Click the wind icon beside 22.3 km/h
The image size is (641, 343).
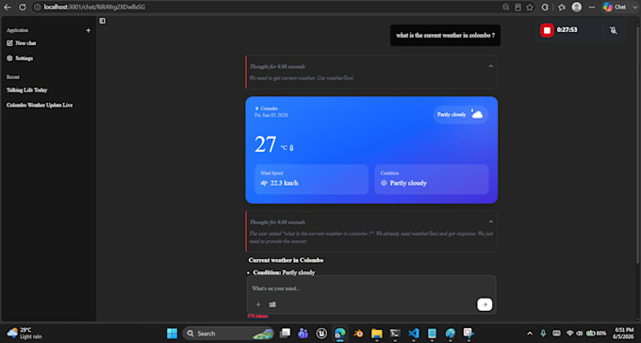pos(264,183)
